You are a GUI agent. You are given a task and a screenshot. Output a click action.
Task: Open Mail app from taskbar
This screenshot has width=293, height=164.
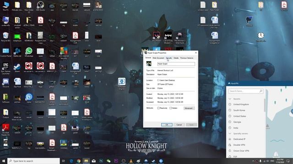[x=93, y=161]
